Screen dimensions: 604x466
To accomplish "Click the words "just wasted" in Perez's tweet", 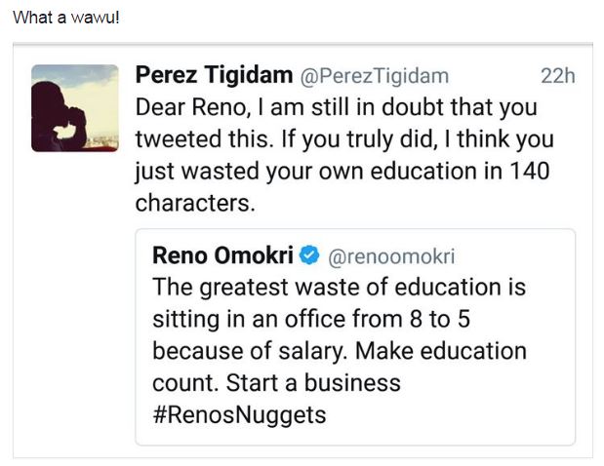I will click(x=198, y=172).
